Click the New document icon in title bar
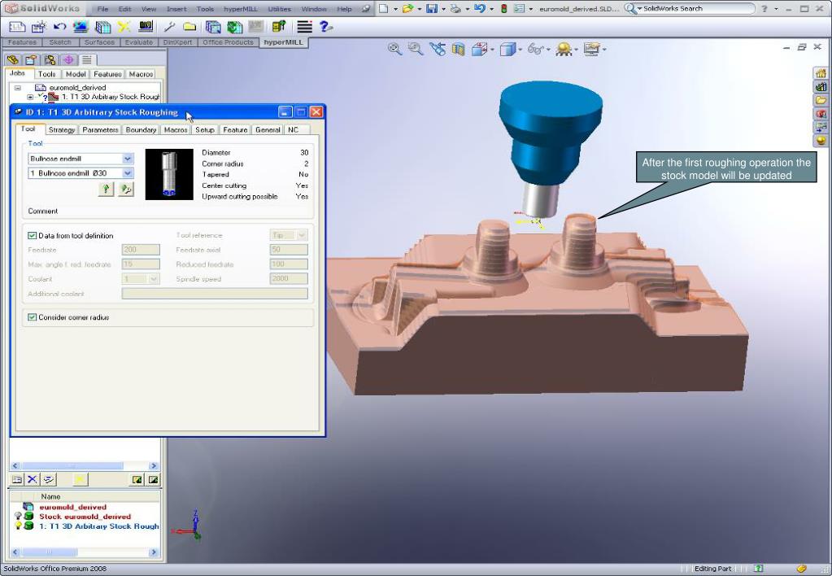The image size is (832, 576). point(383,8)
